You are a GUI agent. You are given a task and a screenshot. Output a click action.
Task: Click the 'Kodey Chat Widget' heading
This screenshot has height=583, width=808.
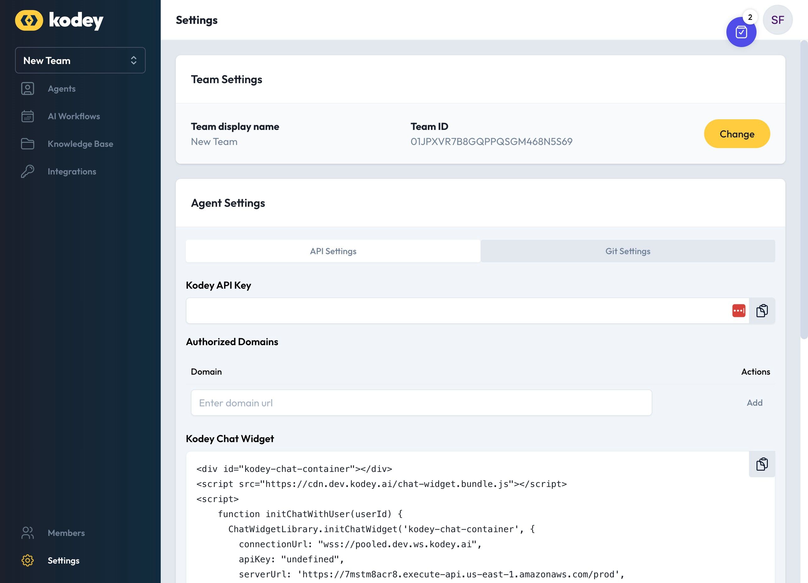coord(230,439)
